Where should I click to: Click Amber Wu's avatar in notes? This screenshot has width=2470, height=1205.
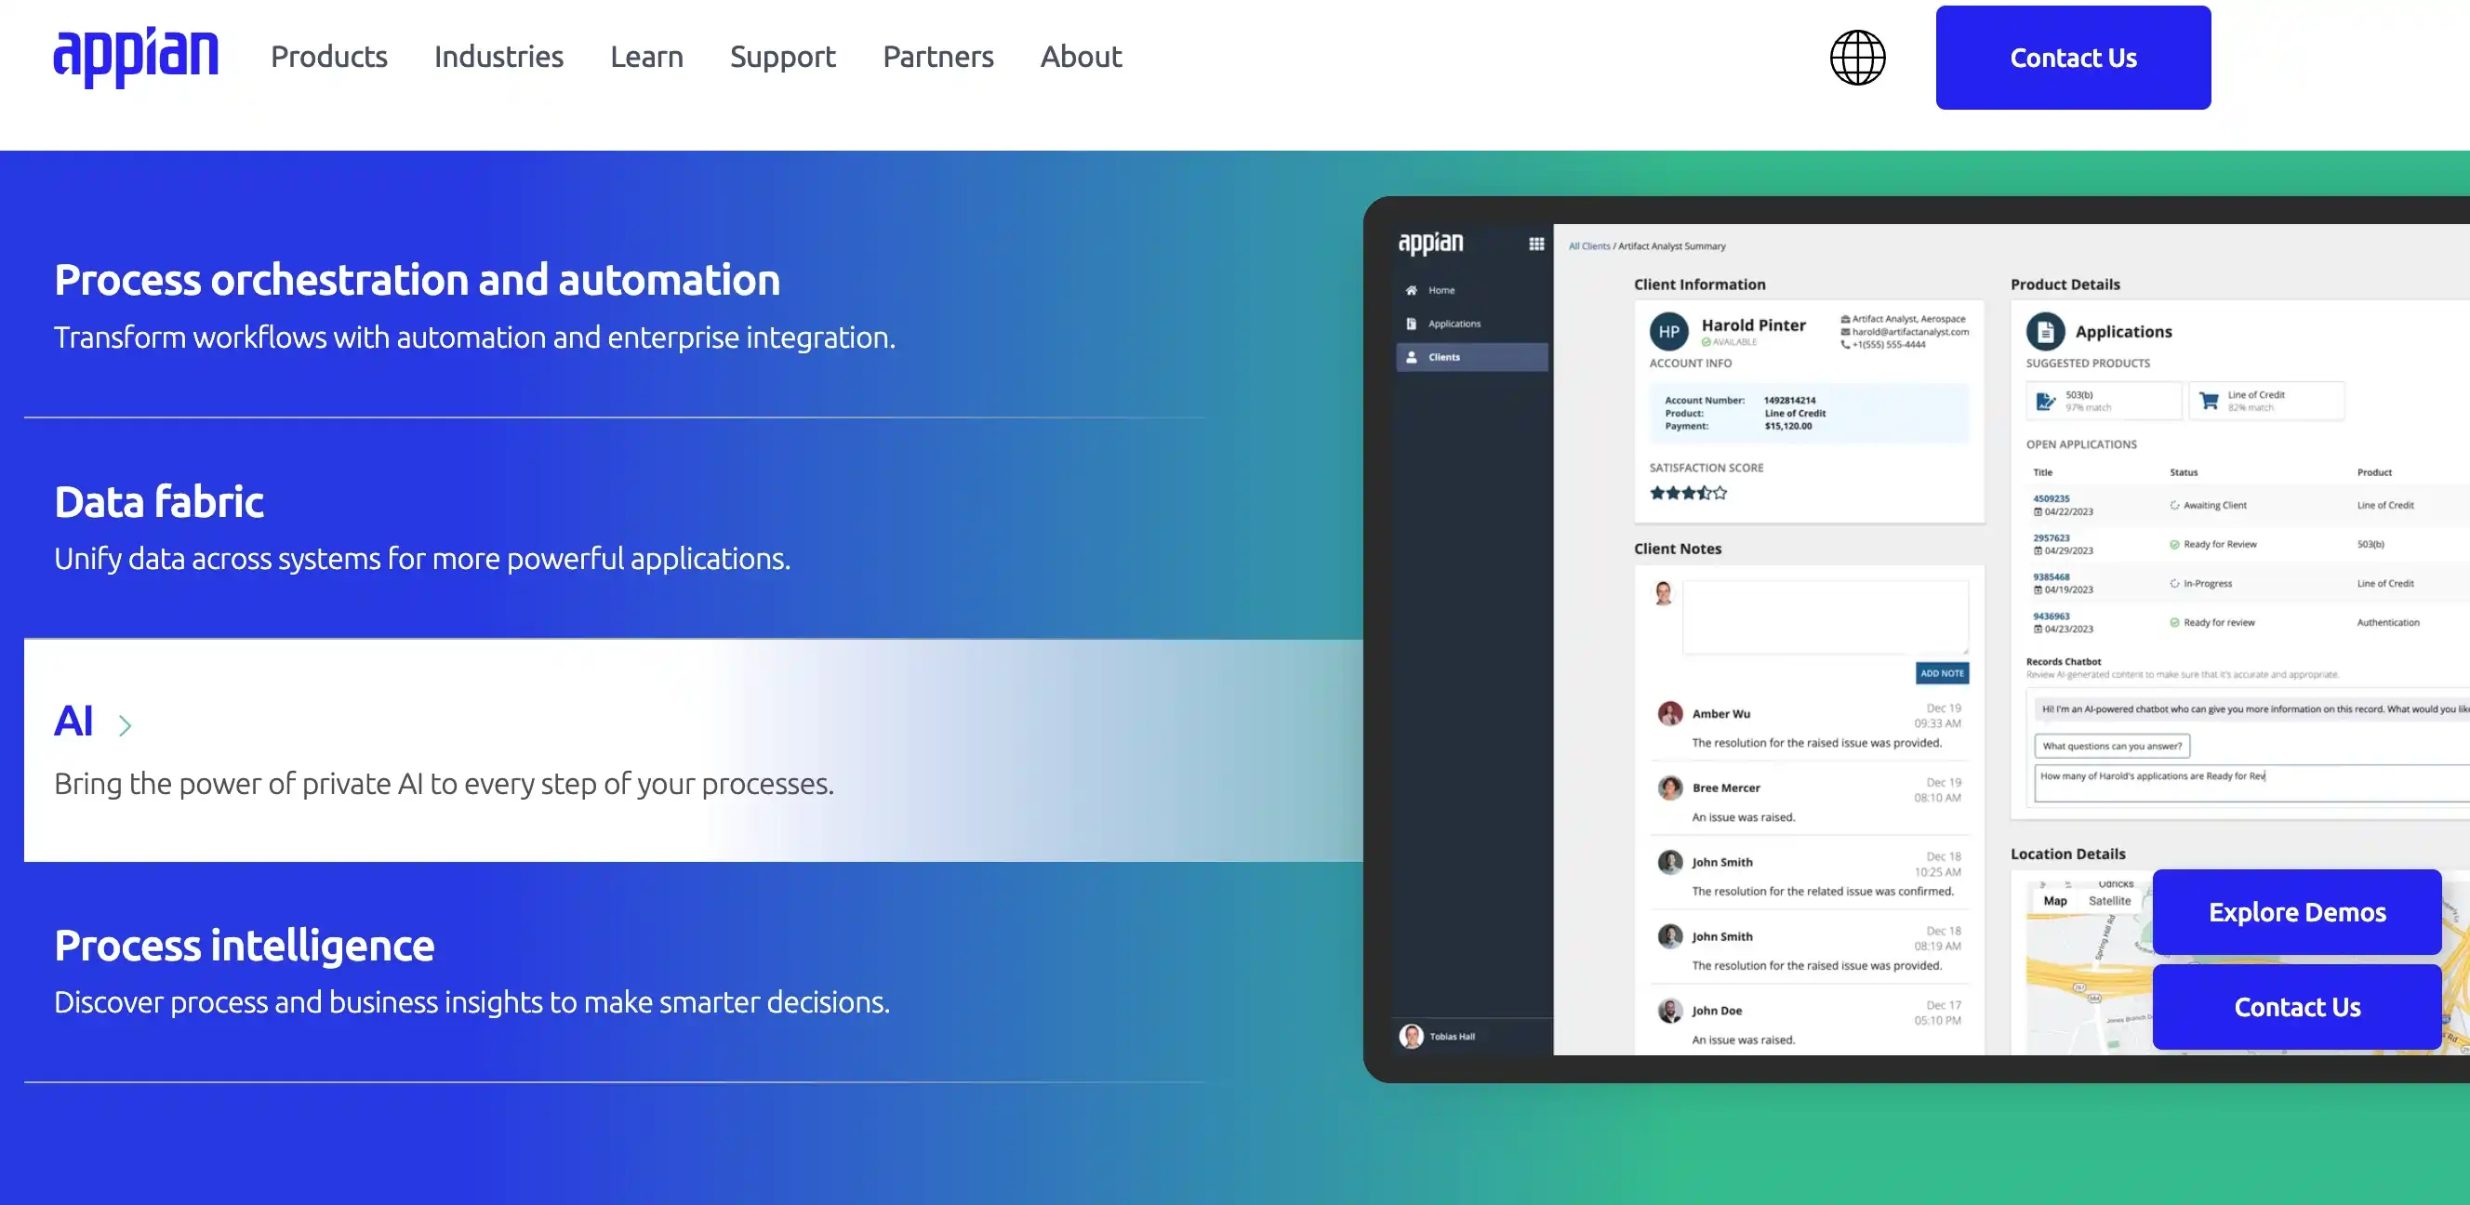(1670, 713)
